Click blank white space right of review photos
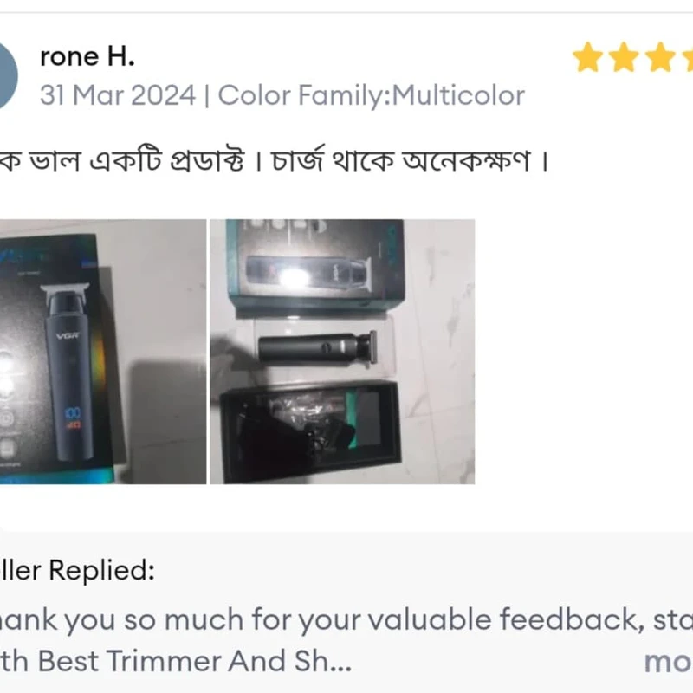This screenshot has width=693, height=693. point(583,352)
